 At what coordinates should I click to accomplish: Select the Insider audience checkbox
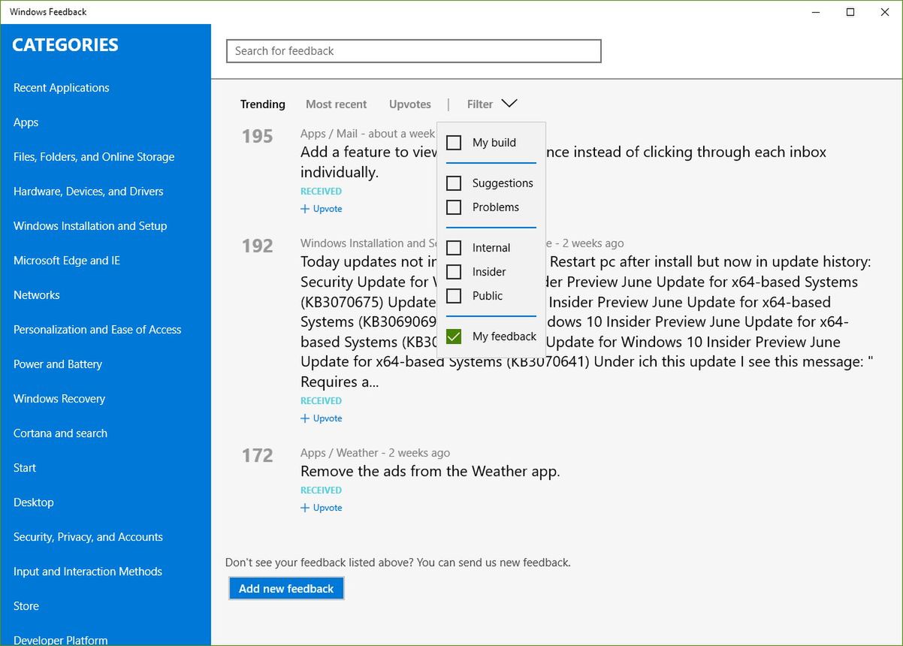[x=454, y=271]
